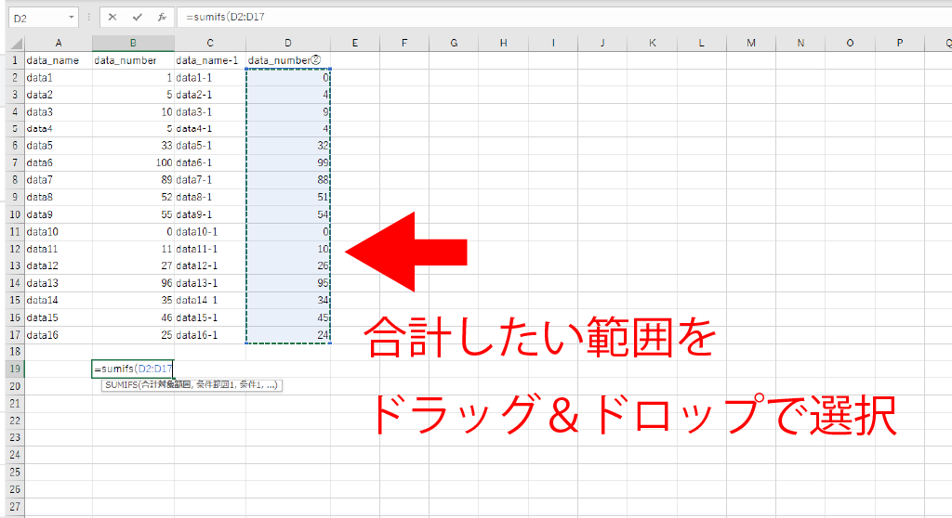952x518 pixels.
Task: Select column A header
Action: (x=58, y=44)
